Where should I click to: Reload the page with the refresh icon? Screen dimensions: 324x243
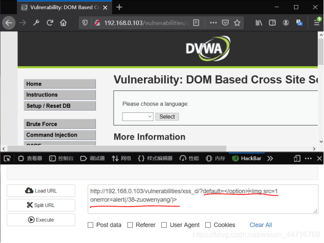coord(50,23)
